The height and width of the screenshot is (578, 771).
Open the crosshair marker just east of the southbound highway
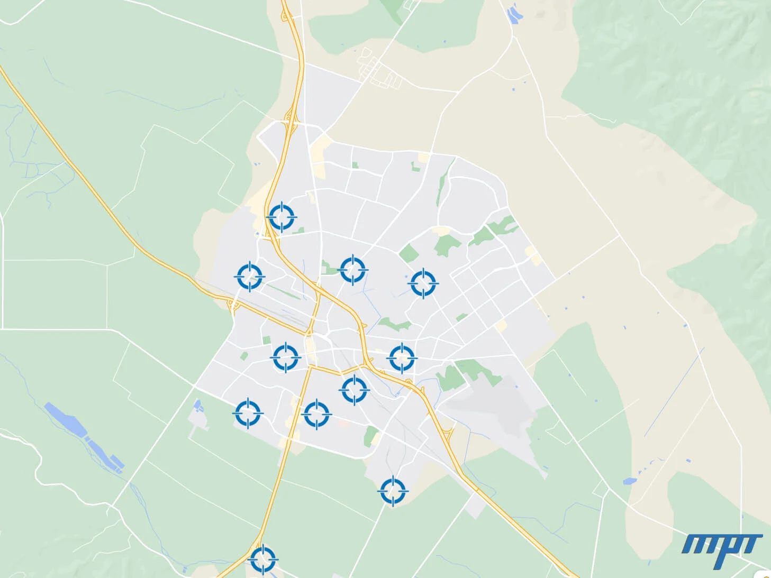[316, 414]
